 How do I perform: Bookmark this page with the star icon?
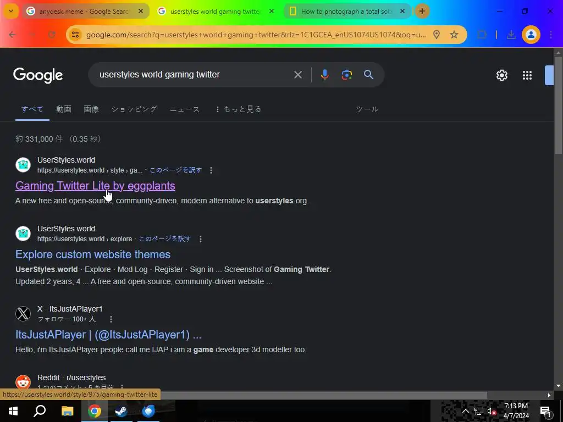(454, 35)
